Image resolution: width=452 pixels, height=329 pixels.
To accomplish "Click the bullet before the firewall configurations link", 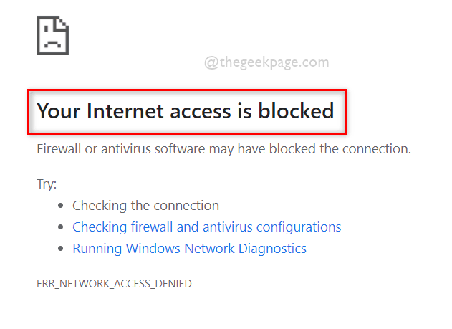I will [61, 228].
